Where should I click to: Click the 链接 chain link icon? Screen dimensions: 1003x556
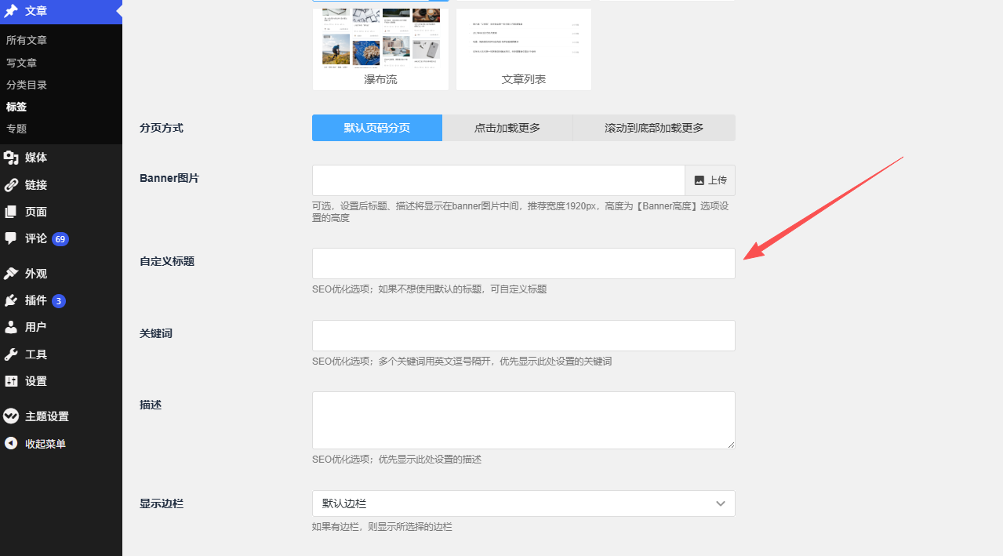11,185
